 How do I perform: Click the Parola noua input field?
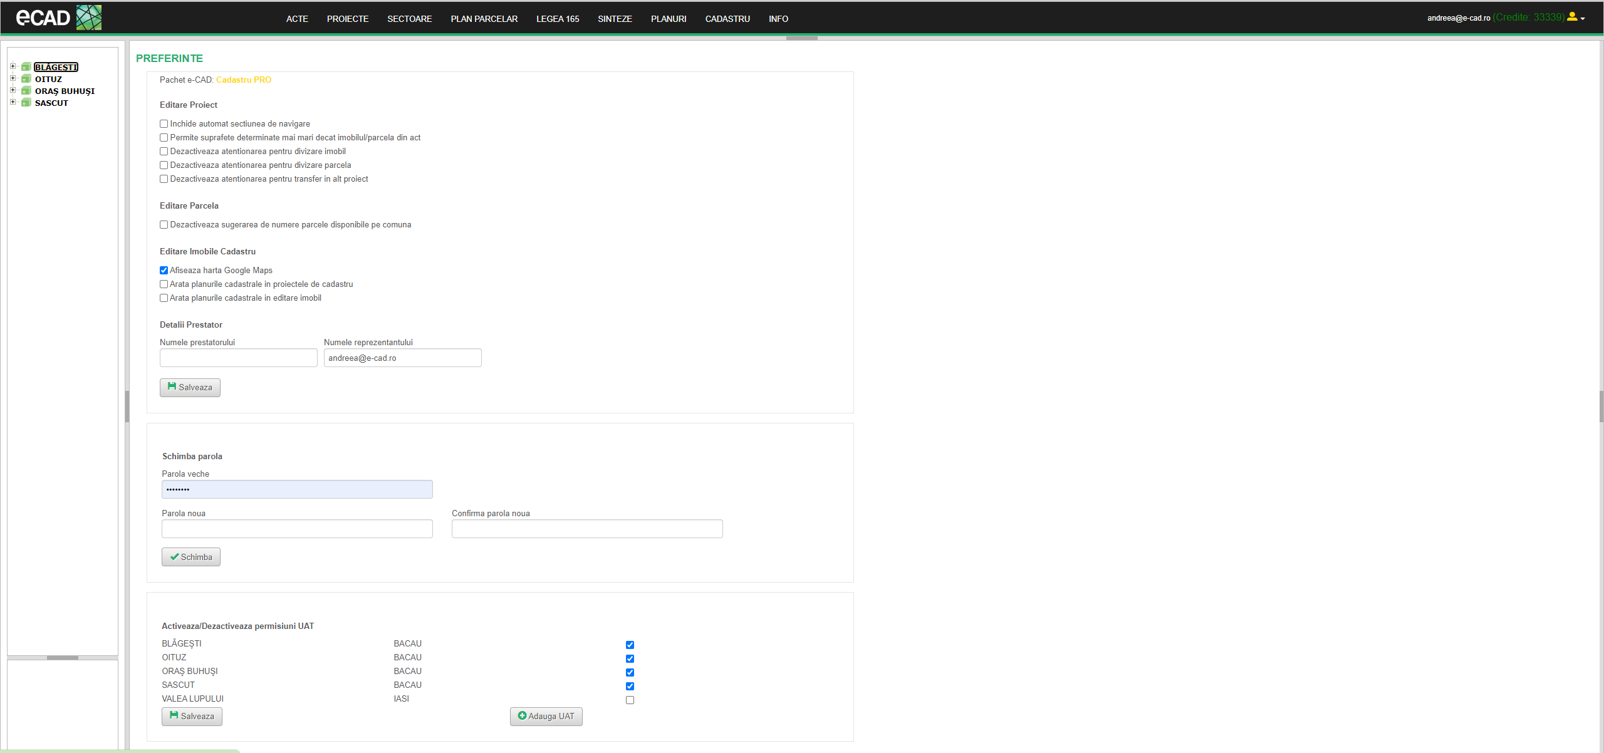point(297,529)
